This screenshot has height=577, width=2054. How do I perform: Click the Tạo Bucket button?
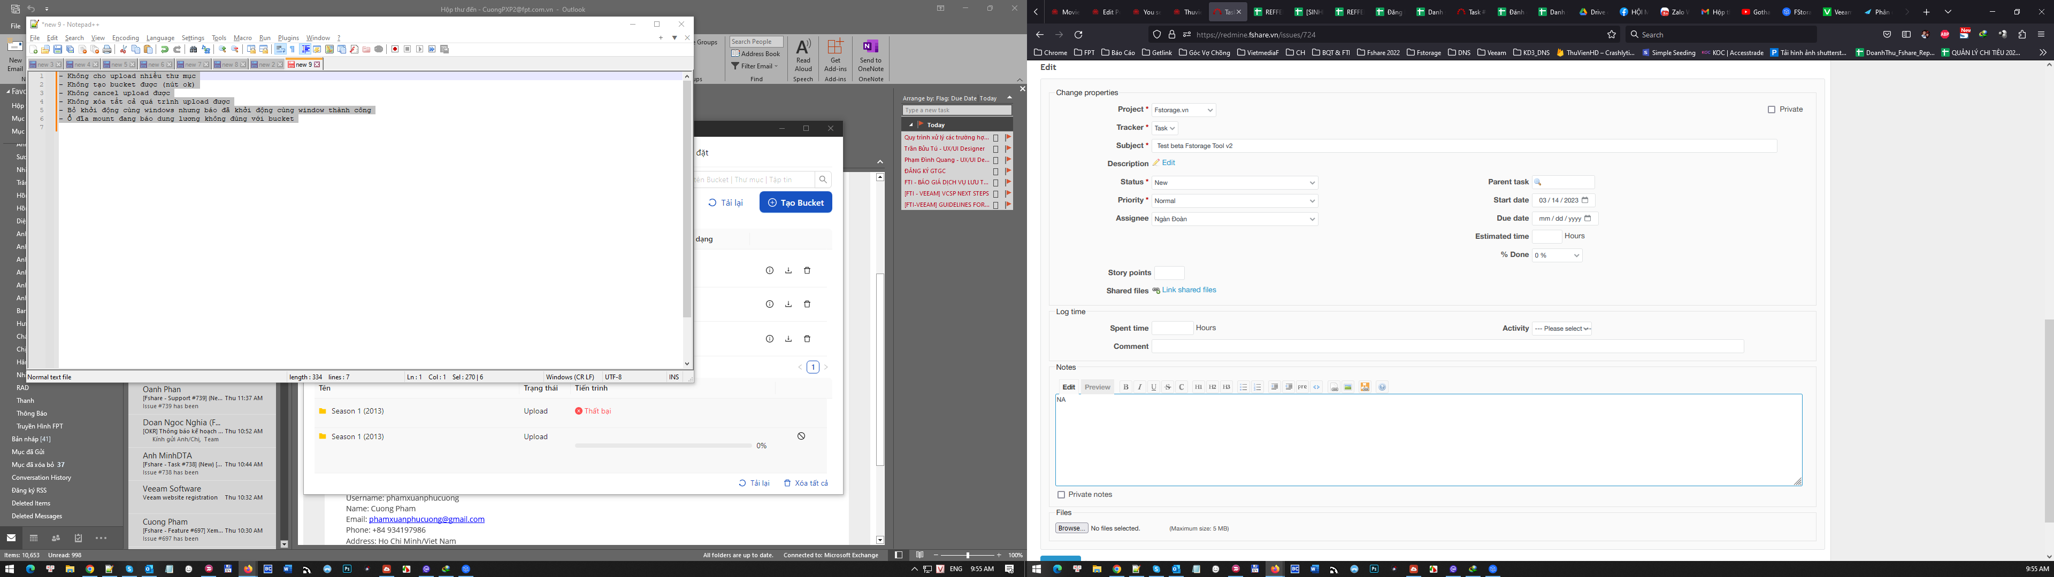tap(796, 202)
